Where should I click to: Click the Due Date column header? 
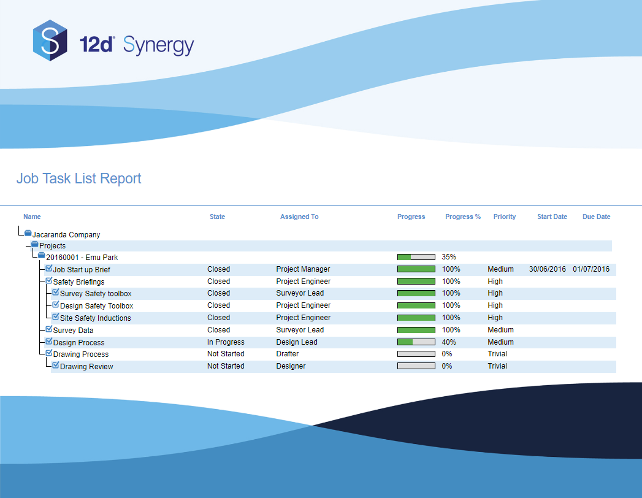596,216
